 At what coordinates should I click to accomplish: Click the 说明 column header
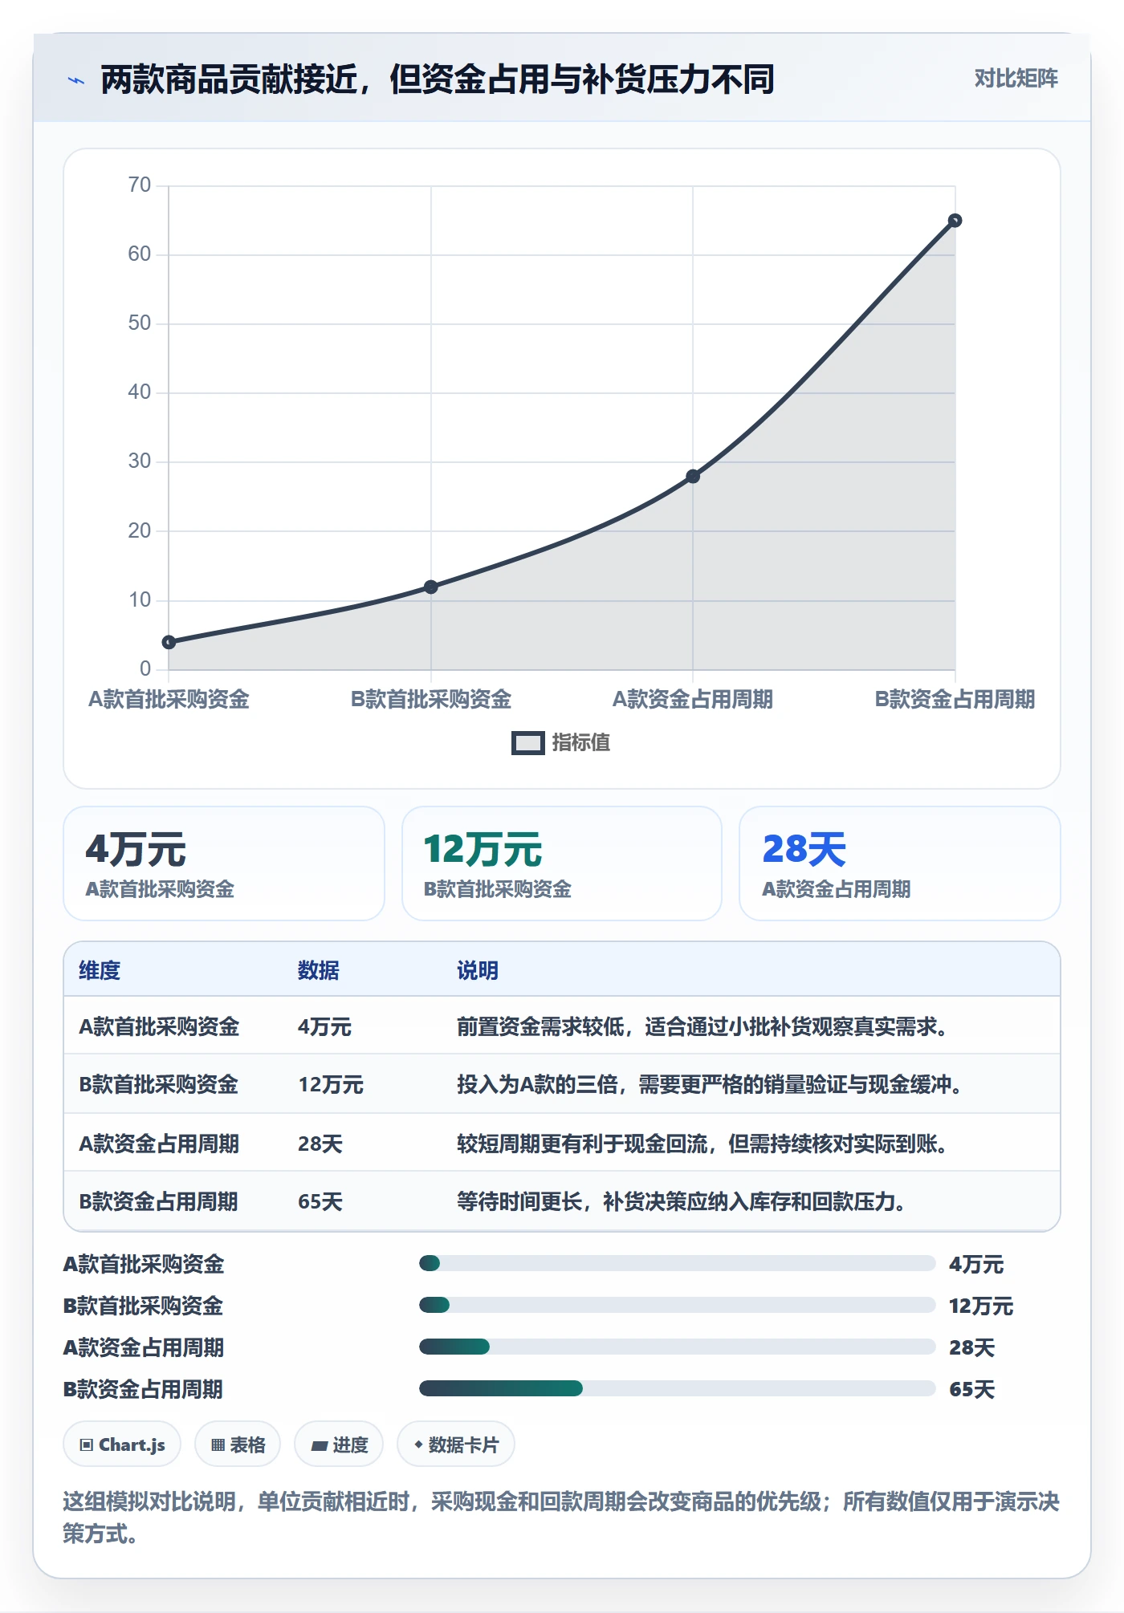click(x=478, y=971)
